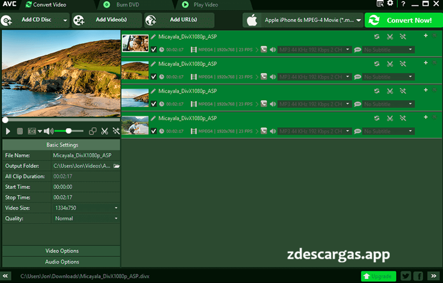
Task: Uncheck the clip with the children thumbnail
Action: click(x=154, y=50)
